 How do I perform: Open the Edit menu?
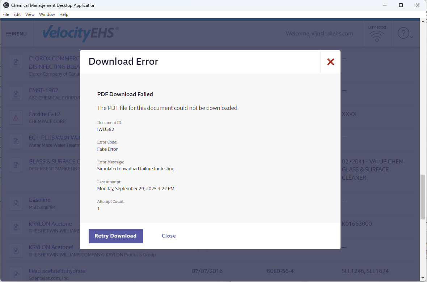click(x=17, y=14)
